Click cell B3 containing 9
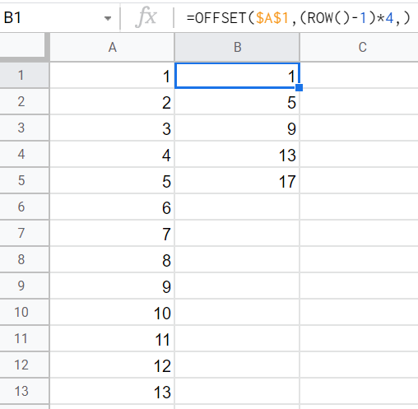 [x=237, y=128]
